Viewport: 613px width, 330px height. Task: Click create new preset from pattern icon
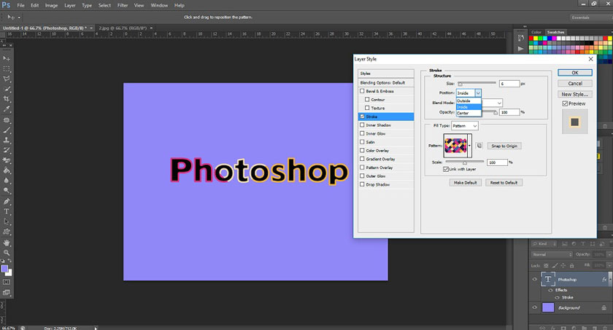pos(479,146)
